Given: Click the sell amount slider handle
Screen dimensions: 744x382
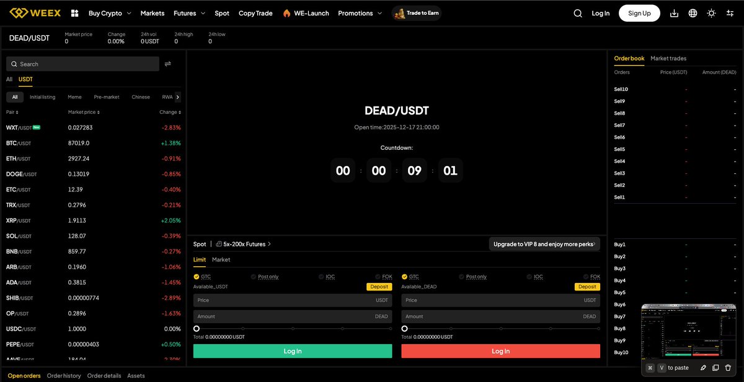Looking at the screenshot, I should click(404, 329).
